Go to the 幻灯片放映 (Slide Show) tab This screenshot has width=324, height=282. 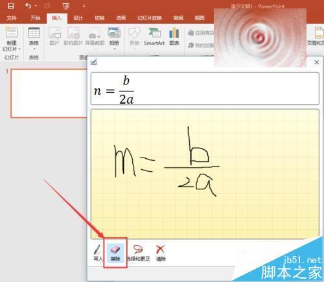150,18
